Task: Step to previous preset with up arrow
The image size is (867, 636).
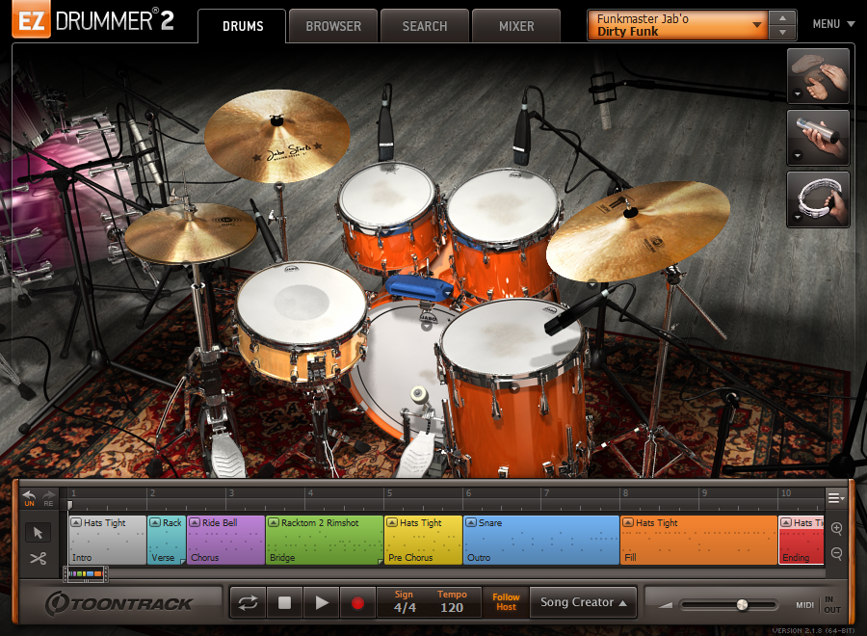Action: (782, 18)
